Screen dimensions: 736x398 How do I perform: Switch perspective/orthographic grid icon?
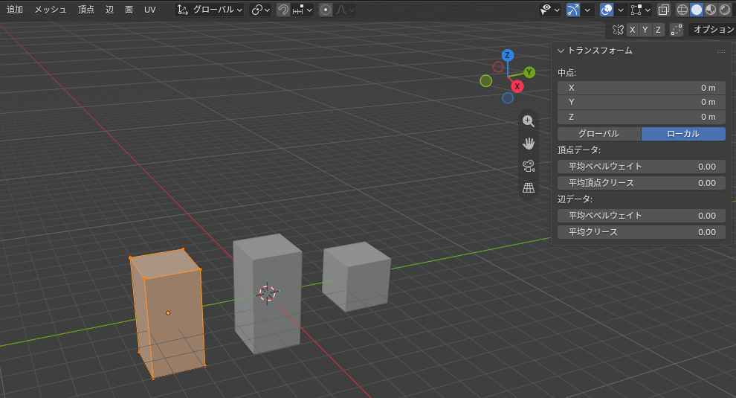coord(529,188)
